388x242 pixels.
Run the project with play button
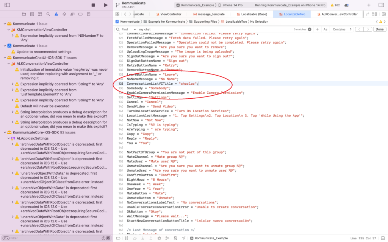pyautogui.click(x=106, y=5)
